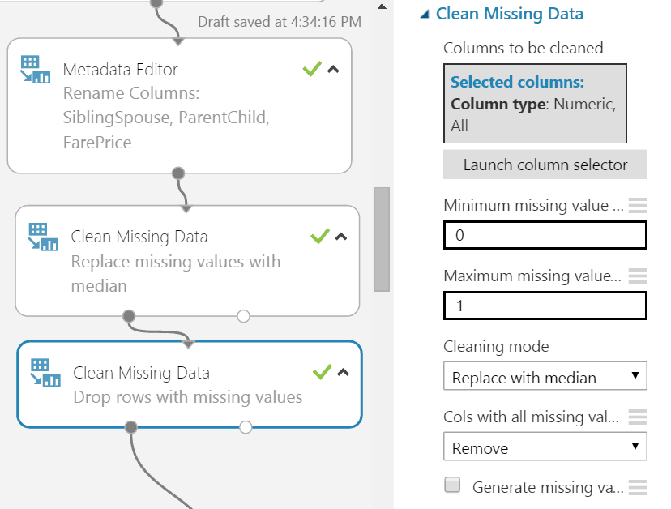
Task: Collapse the Drop rows with missing values module chevron
Action: pyautogui.click(x=343, y=373)
